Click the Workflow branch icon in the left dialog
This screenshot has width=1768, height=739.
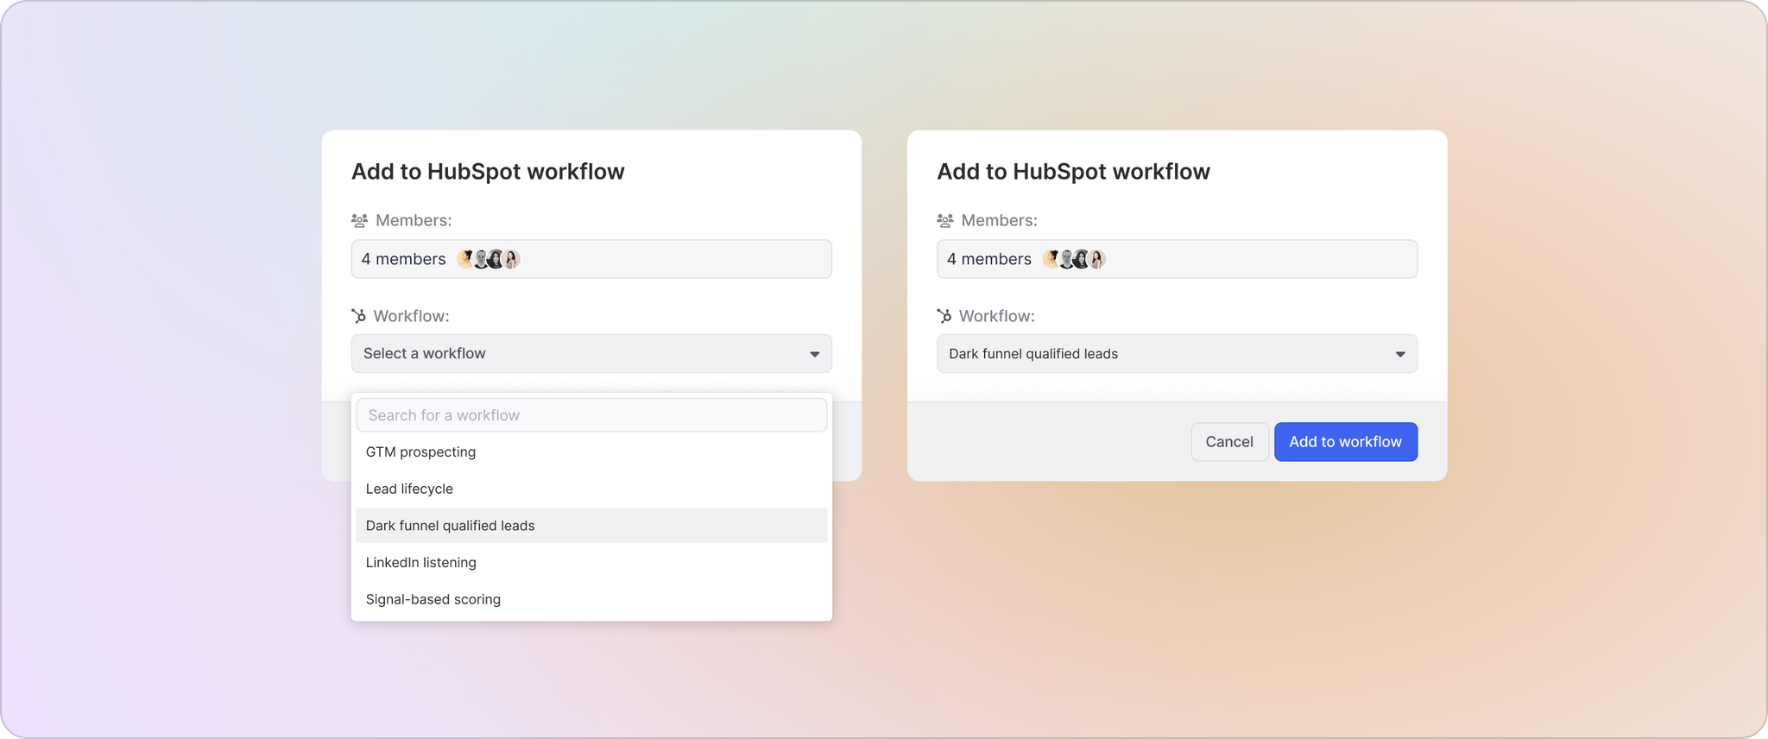click(359, 315)
